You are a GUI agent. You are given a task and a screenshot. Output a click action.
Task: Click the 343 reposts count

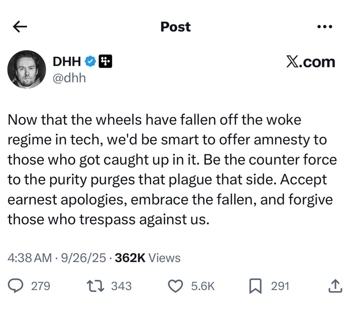[x=121, y=286]
